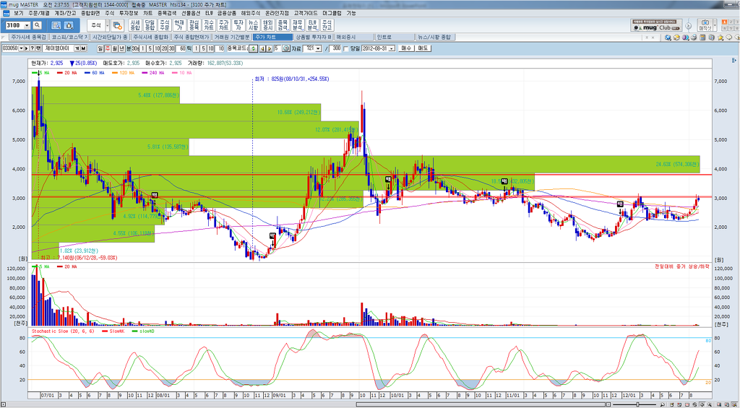Click the 관심종목 toolbar button

(193, 25)
